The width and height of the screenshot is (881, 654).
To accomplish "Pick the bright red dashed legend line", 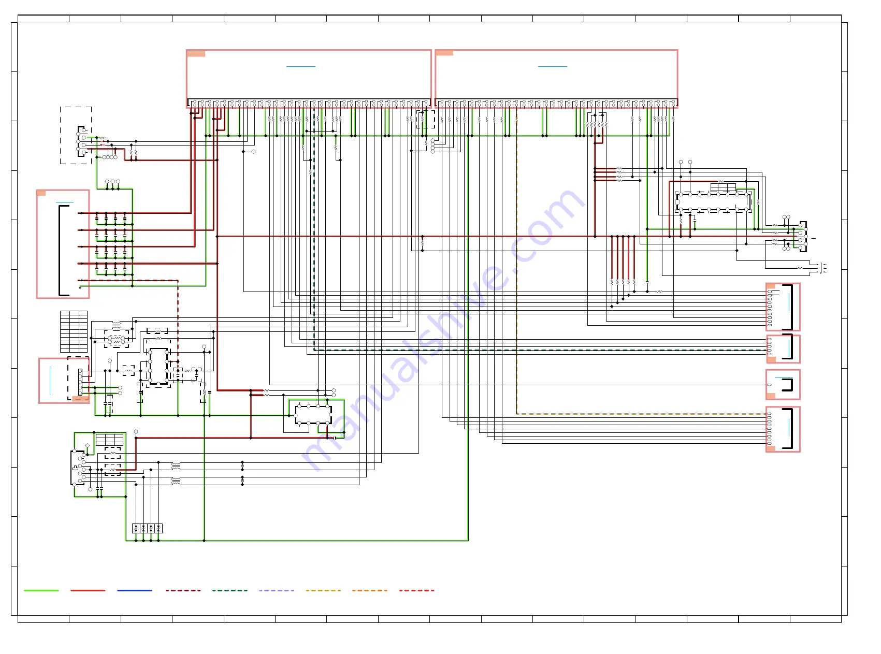I will (416, 590).
